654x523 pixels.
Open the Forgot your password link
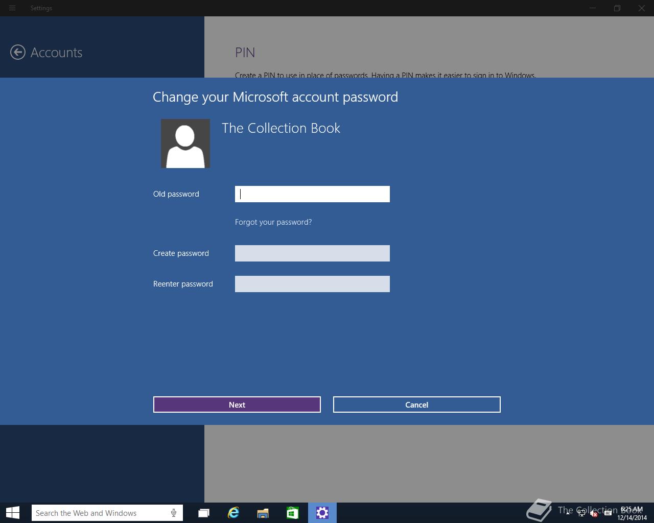(x=273, y=222)
